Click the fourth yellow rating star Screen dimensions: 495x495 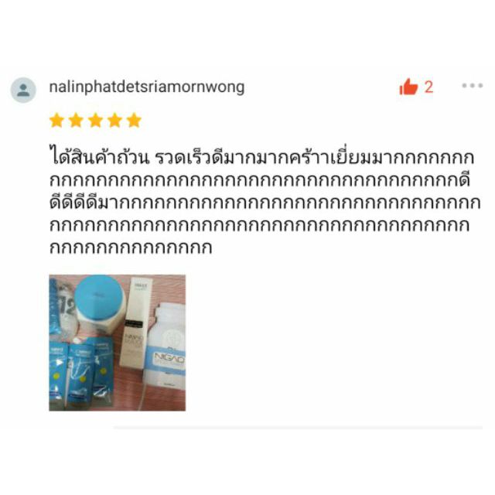tap(114, 121)
